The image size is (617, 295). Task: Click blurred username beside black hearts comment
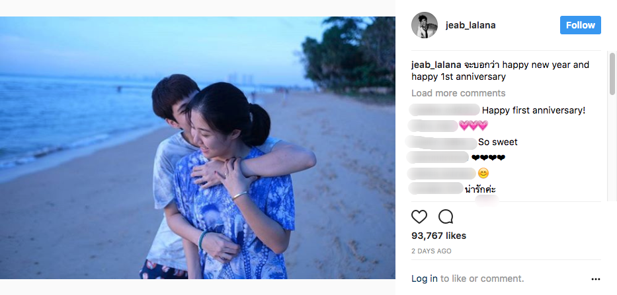pos(438,158)
